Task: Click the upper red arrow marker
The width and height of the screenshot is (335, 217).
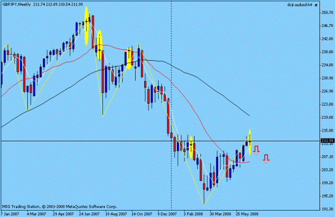Action: click(x=256, y=150)
